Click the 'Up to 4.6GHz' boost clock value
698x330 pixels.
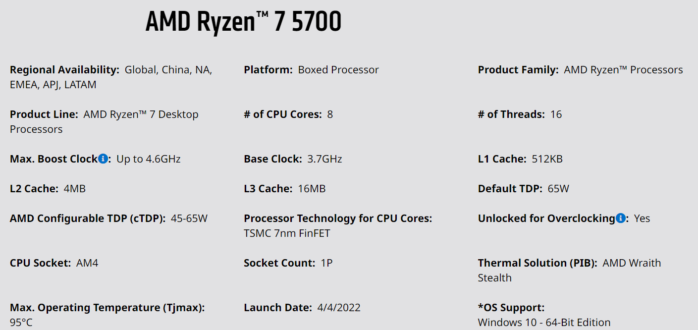(x=149, y=159)
